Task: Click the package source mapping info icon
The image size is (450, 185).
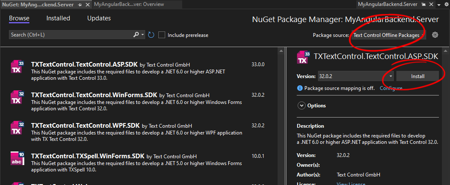Action: (x=300, y=88)
